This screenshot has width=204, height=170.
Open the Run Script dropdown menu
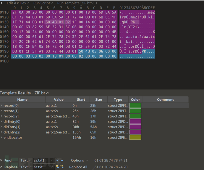[43, 3]
